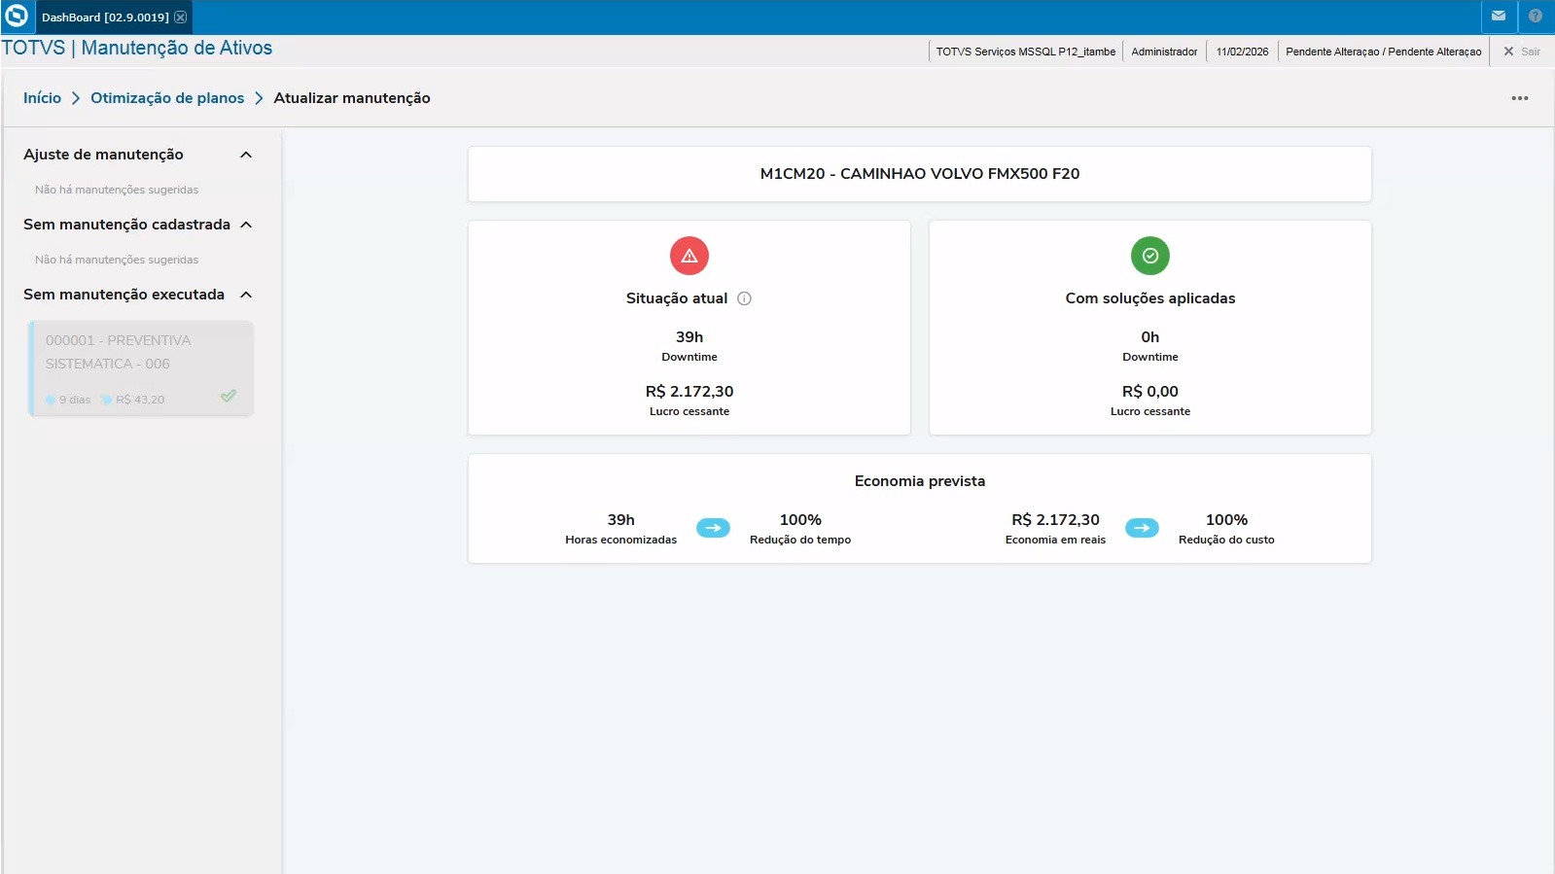Click the arrow icon beside Economia em reais
Image resolution: width=1555 pixels, height=874 pixels.
pyautogui.click(x=1142, y=528)
